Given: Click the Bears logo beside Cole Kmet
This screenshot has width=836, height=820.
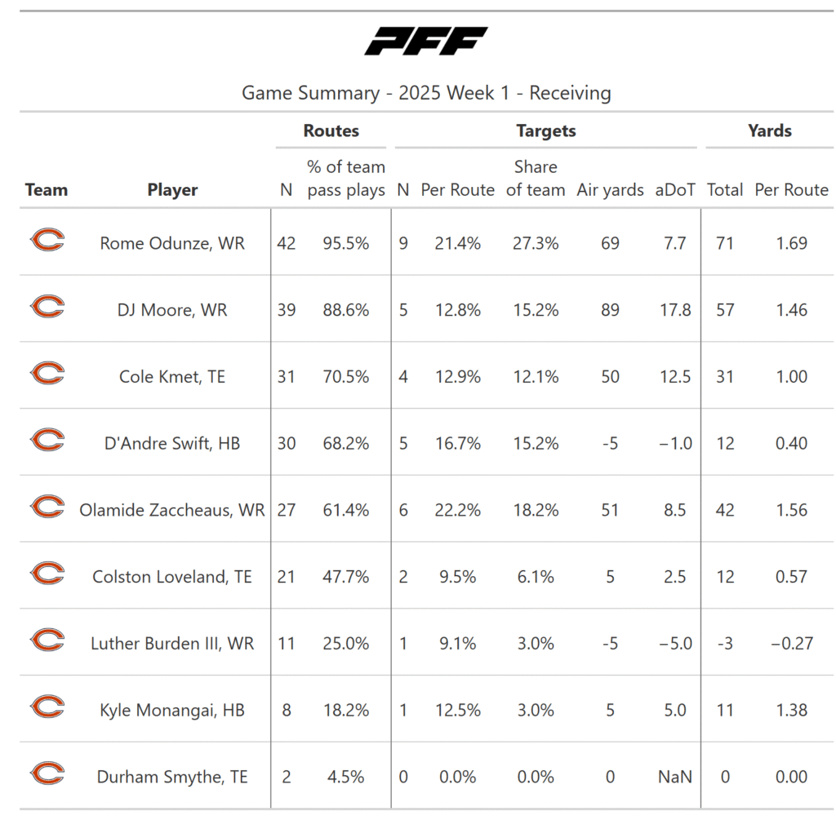Looking at the screenshot, I should 47,375.
